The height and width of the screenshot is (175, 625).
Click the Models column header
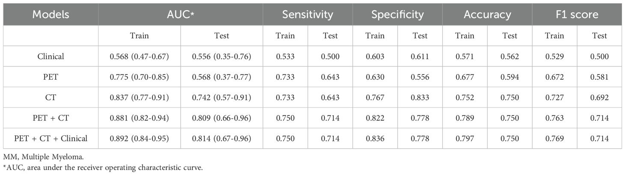tap(51, 15)
